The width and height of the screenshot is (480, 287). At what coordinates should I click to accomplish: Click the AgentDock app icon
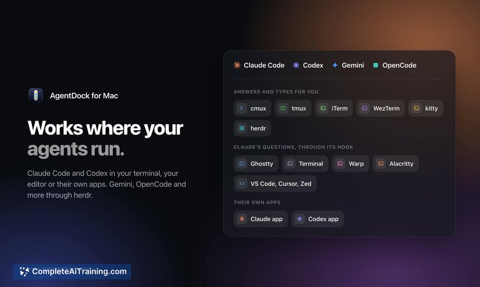click(36, 95)
